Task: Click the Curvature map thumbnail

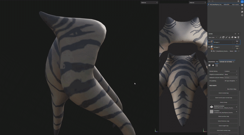Action: (211, 111)
